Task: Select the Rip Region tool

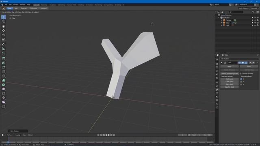Action: pyautogui.click(x=4, y=106)
